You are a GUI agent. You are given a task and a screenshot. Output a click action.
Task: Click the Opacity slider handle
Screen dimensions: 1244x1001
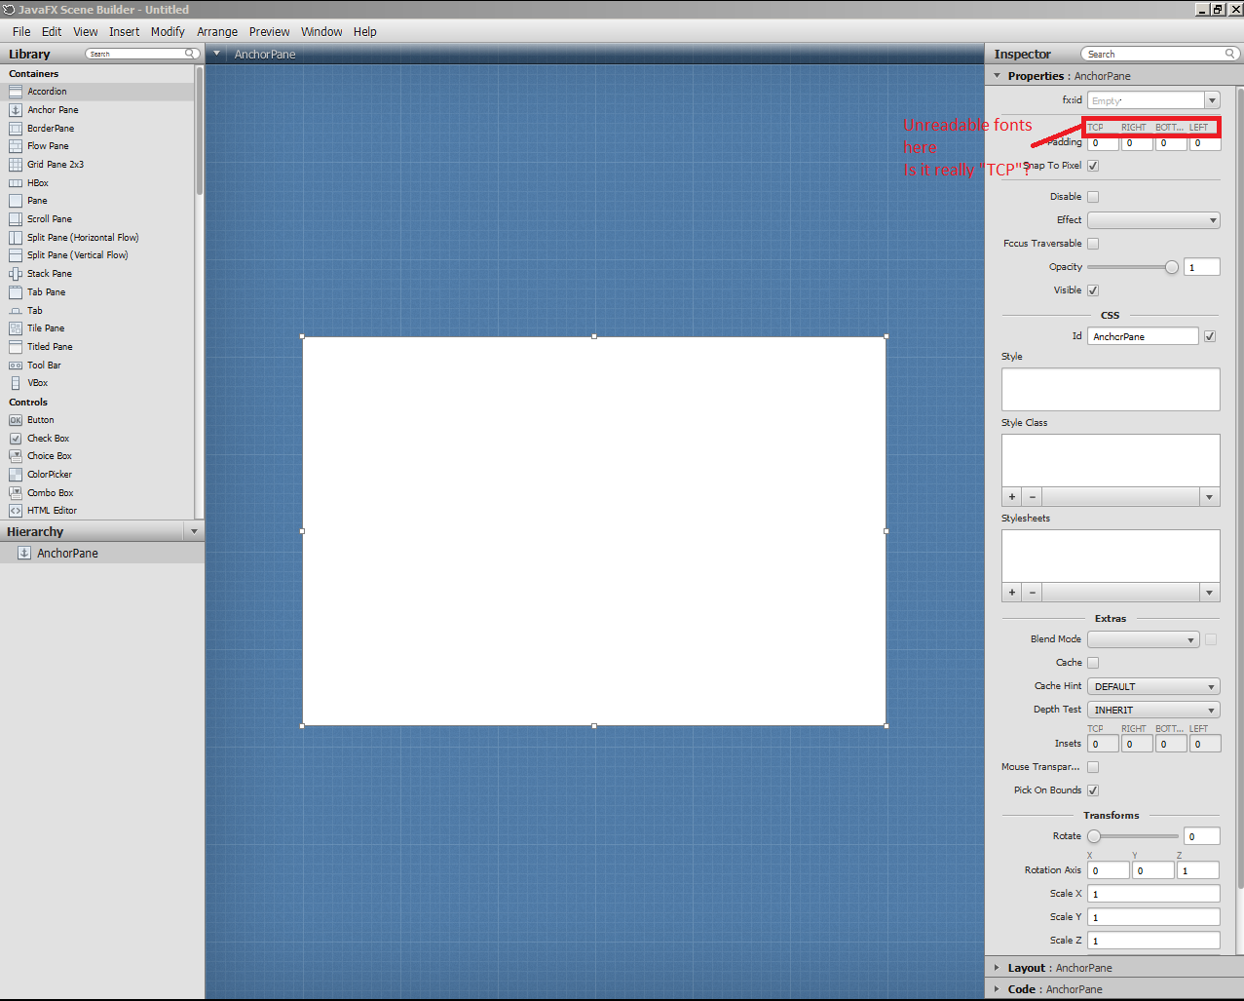(x=1172, y=267)
